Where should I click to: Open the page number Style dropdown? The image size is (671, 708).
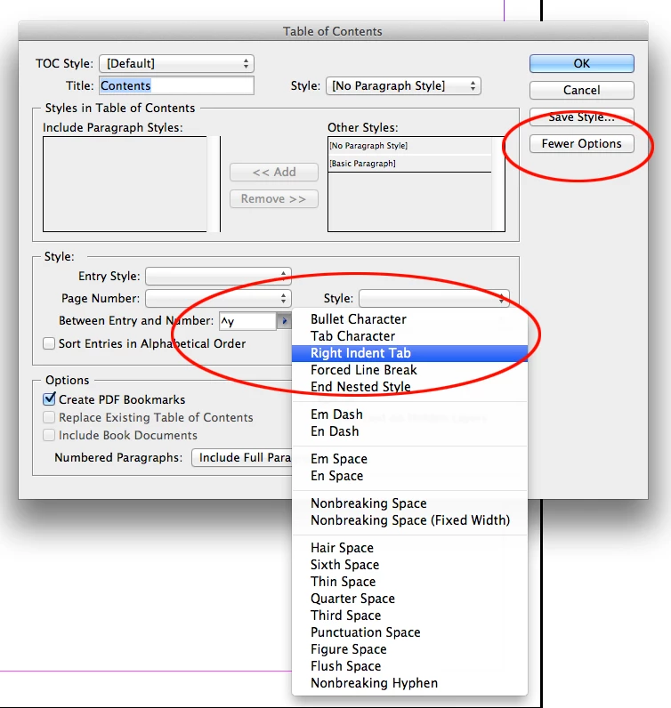(x=433, y=299)
